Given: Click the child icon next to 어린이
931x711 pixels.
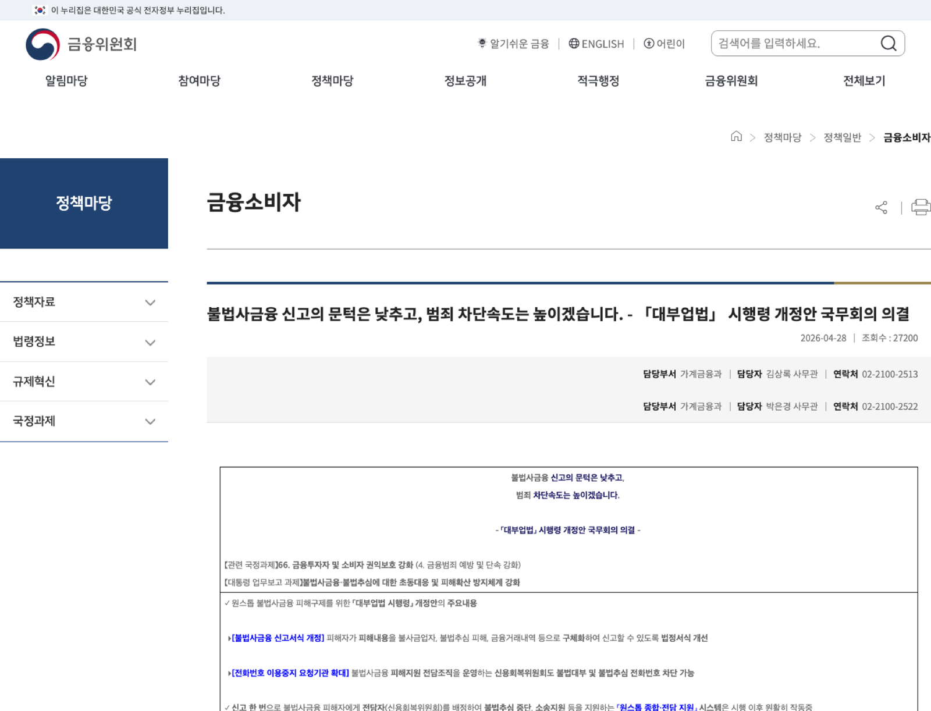Looking at the screenshot, I should click(649, 44).
